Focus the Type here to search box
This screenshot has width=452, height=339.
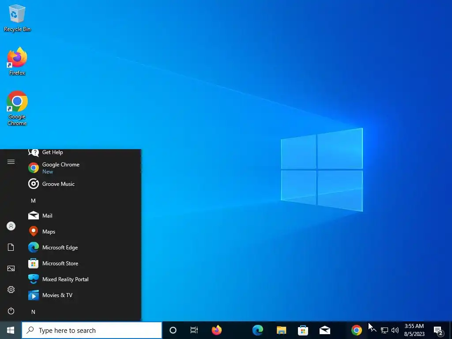coord(92,330)
